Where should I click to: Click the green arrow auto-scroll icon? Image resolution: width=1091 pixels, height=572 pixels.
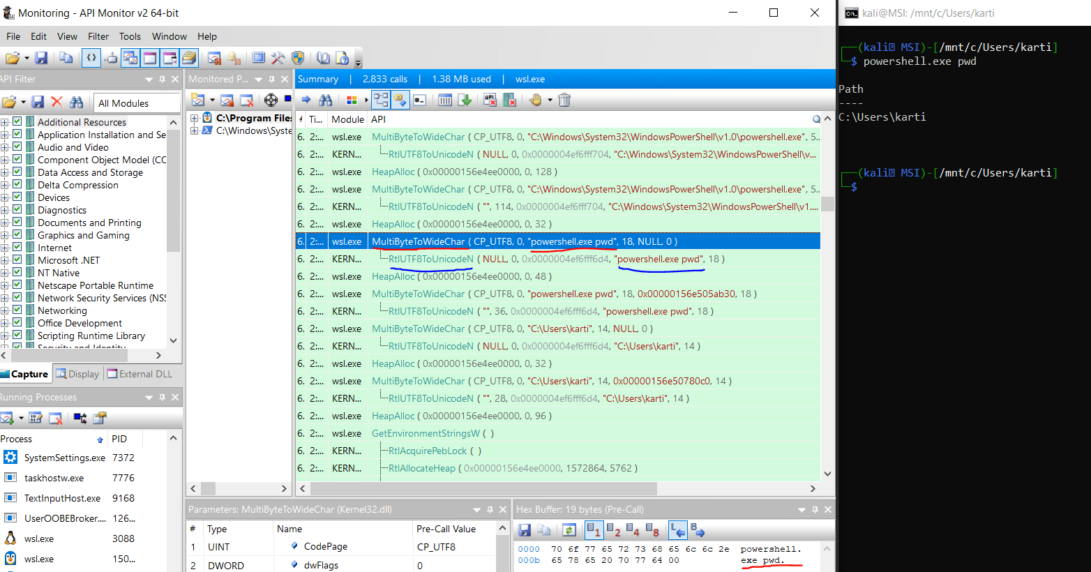click(x=465, y=100)
